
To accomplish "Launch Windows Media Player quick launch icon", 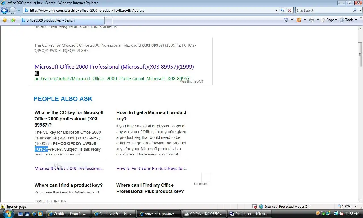I will [x=40, y=214].
